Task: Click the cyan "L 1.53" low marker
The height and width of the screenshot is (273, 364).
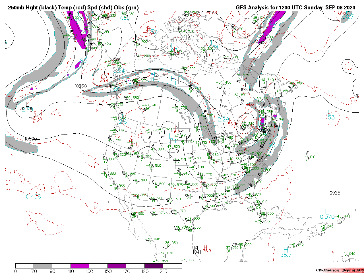Action: (x=330, y=115)
